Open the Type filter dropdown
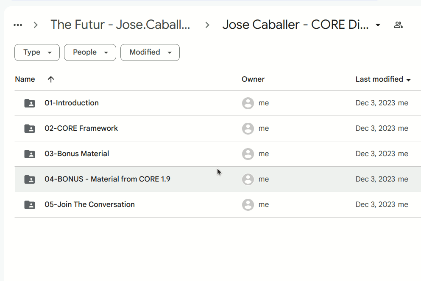The image size is (421, 281). point(37,52)
